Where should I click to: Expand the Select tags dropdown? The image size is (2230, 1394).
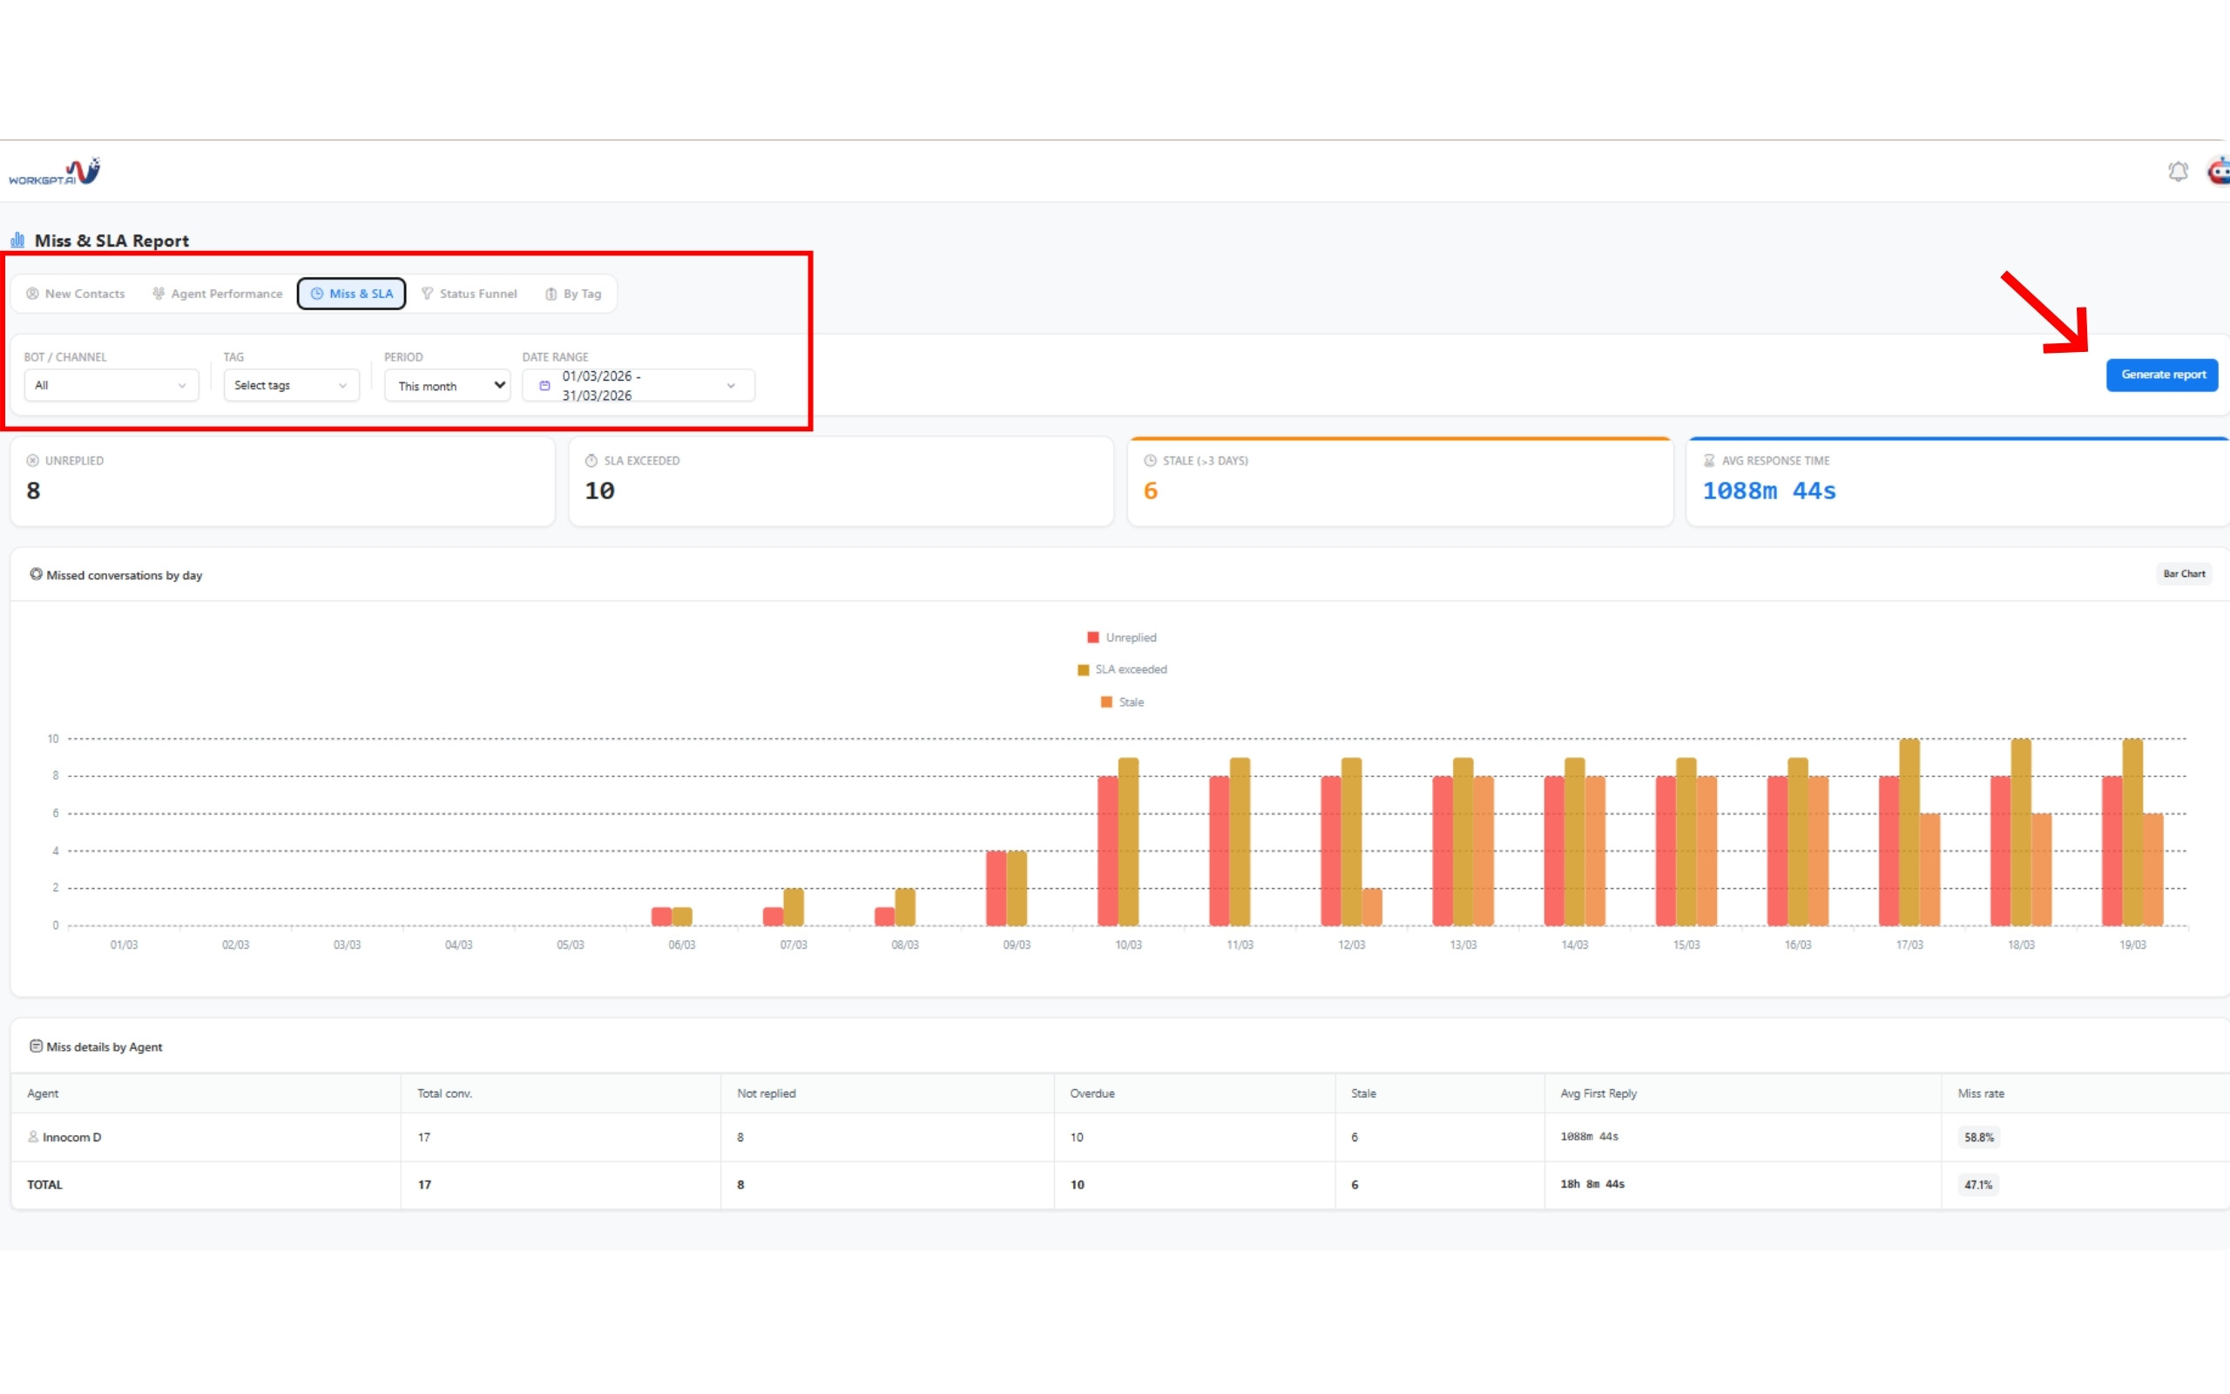290,385
